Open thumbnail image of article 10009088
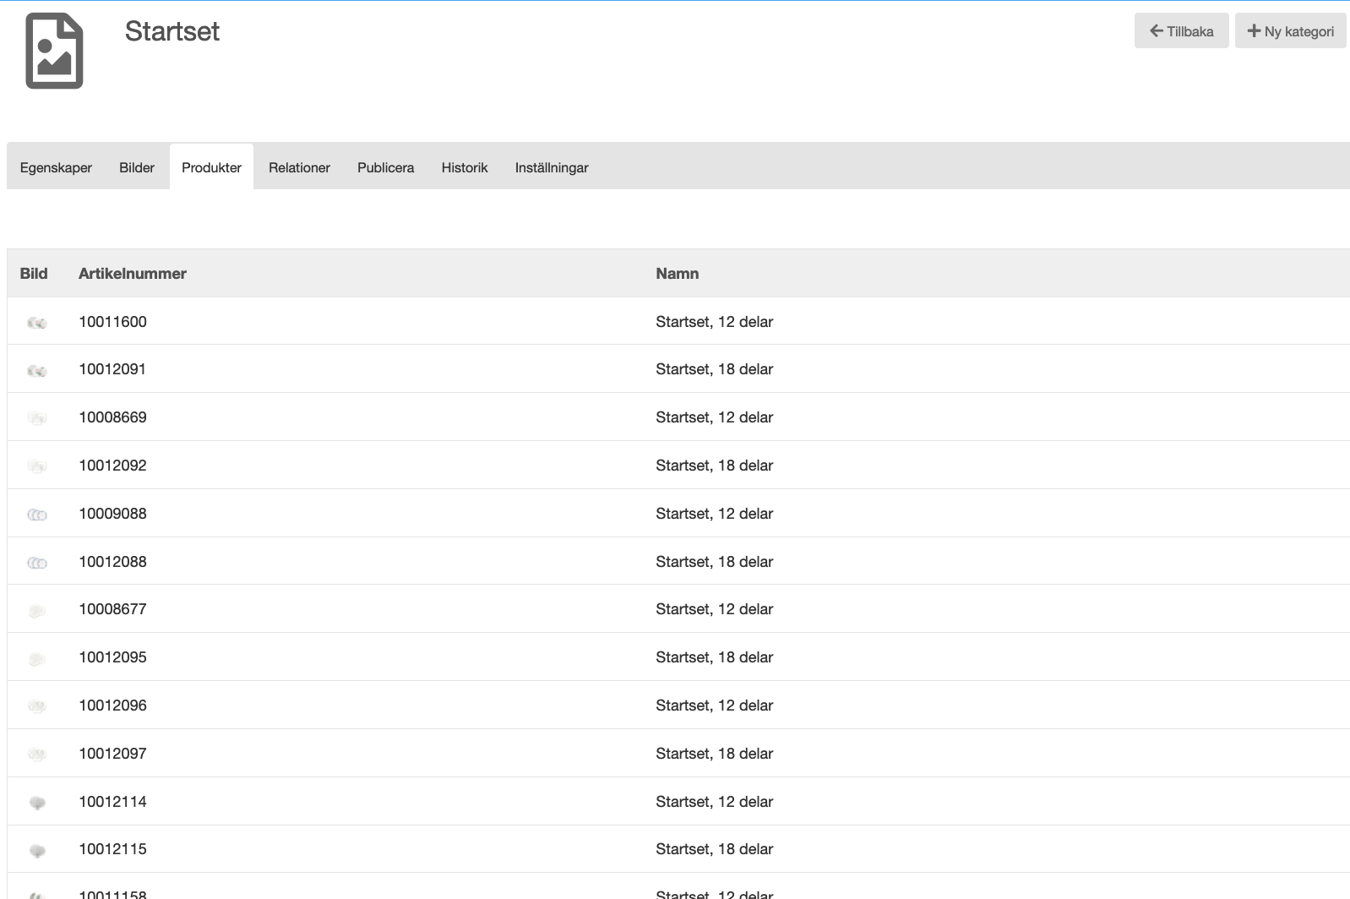 coord(37,515)
